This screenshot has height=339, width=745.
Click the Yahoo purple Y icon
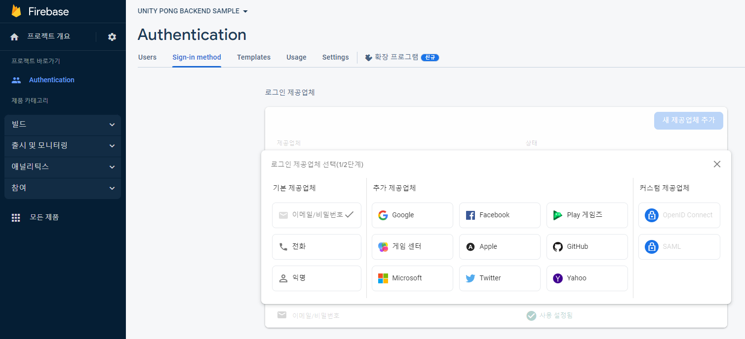pyautogui.click(x=558, y=278)
